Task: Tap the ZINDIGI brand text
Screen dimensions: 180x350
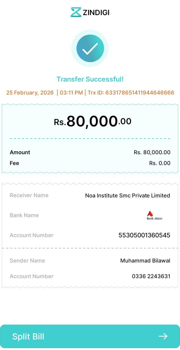Action: click(96, 12)
